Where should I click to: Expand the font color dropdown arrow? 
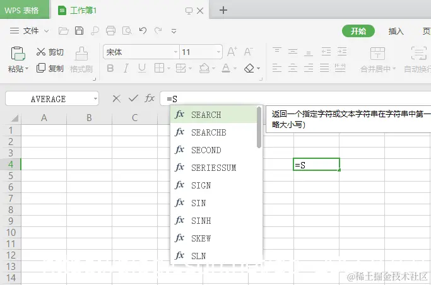(x=235, y=68)
